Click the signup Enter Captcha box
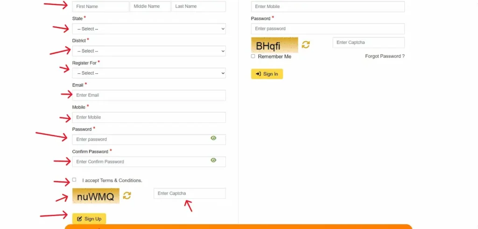The image size is (478, 229). 190,193
